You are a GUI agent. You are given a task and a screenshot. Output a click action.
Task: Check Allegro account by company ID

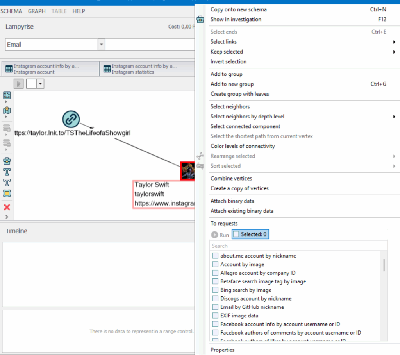215,273
